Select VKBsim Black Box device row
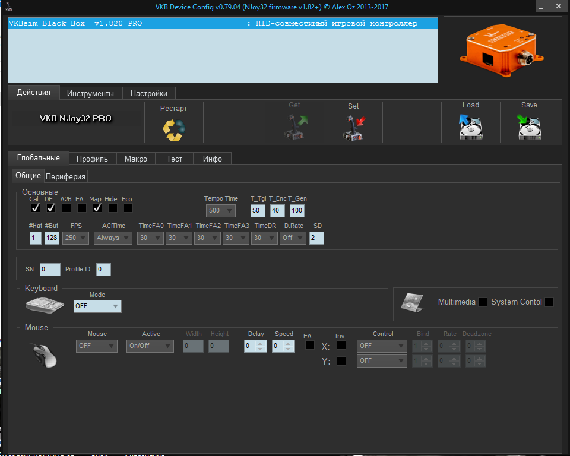This screenshot has width=570, height=456. (x=223, y=23)
